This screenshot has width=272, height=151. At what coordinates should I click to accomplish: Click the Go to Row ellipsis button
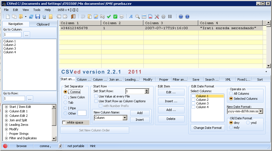coord(30,99)
